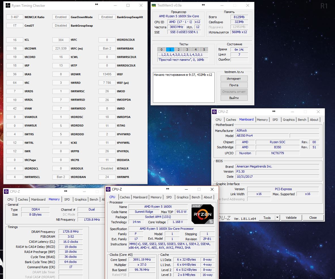Click the Code Name Summit Ridge

(x=144, y=212)
